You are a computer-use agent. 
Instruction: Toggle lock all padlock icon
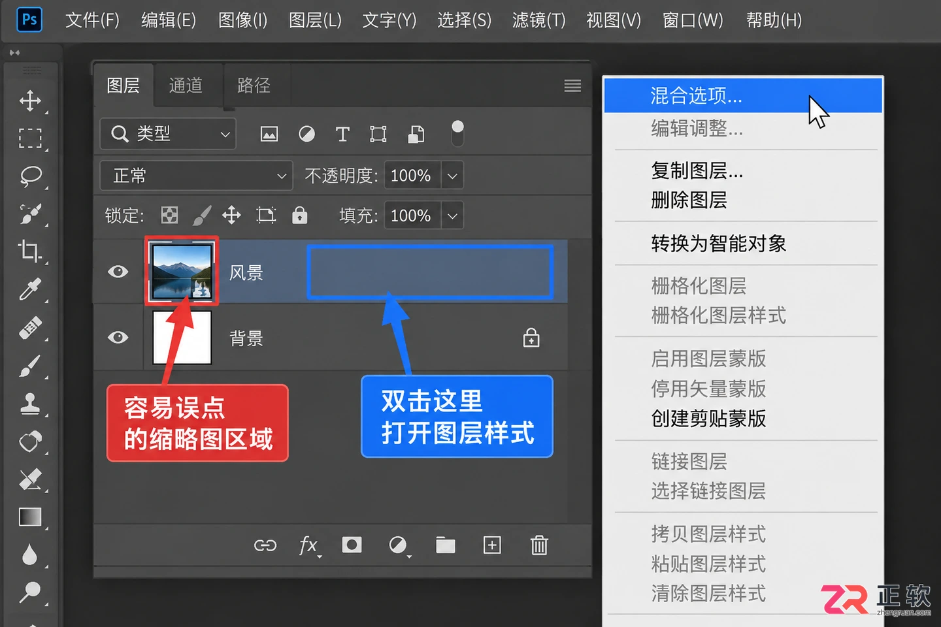[300, 215]
